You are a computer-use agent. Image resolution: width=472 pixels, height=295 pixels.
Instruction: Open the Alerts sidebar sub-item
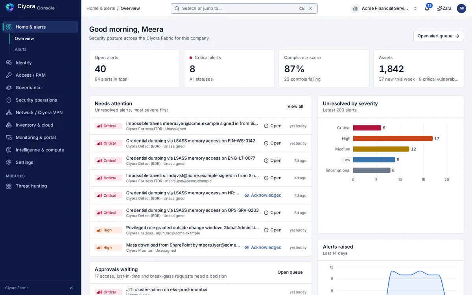click(20, 49)
